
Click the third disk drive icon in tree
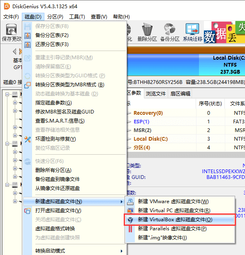click(x=15, y=185)
